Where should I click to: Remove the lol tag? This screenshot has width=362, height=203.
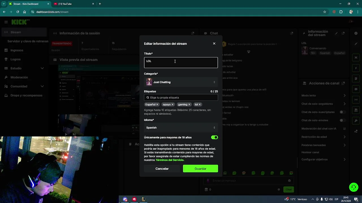pyautogui.click(x=199, y=105)
